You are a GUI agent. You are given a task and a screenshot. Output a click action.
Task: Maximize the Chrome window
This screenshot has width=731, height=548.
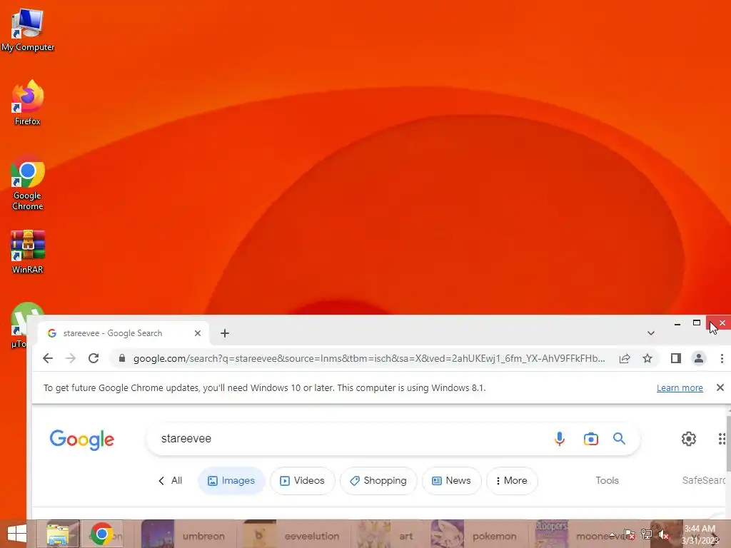point(697,323)
